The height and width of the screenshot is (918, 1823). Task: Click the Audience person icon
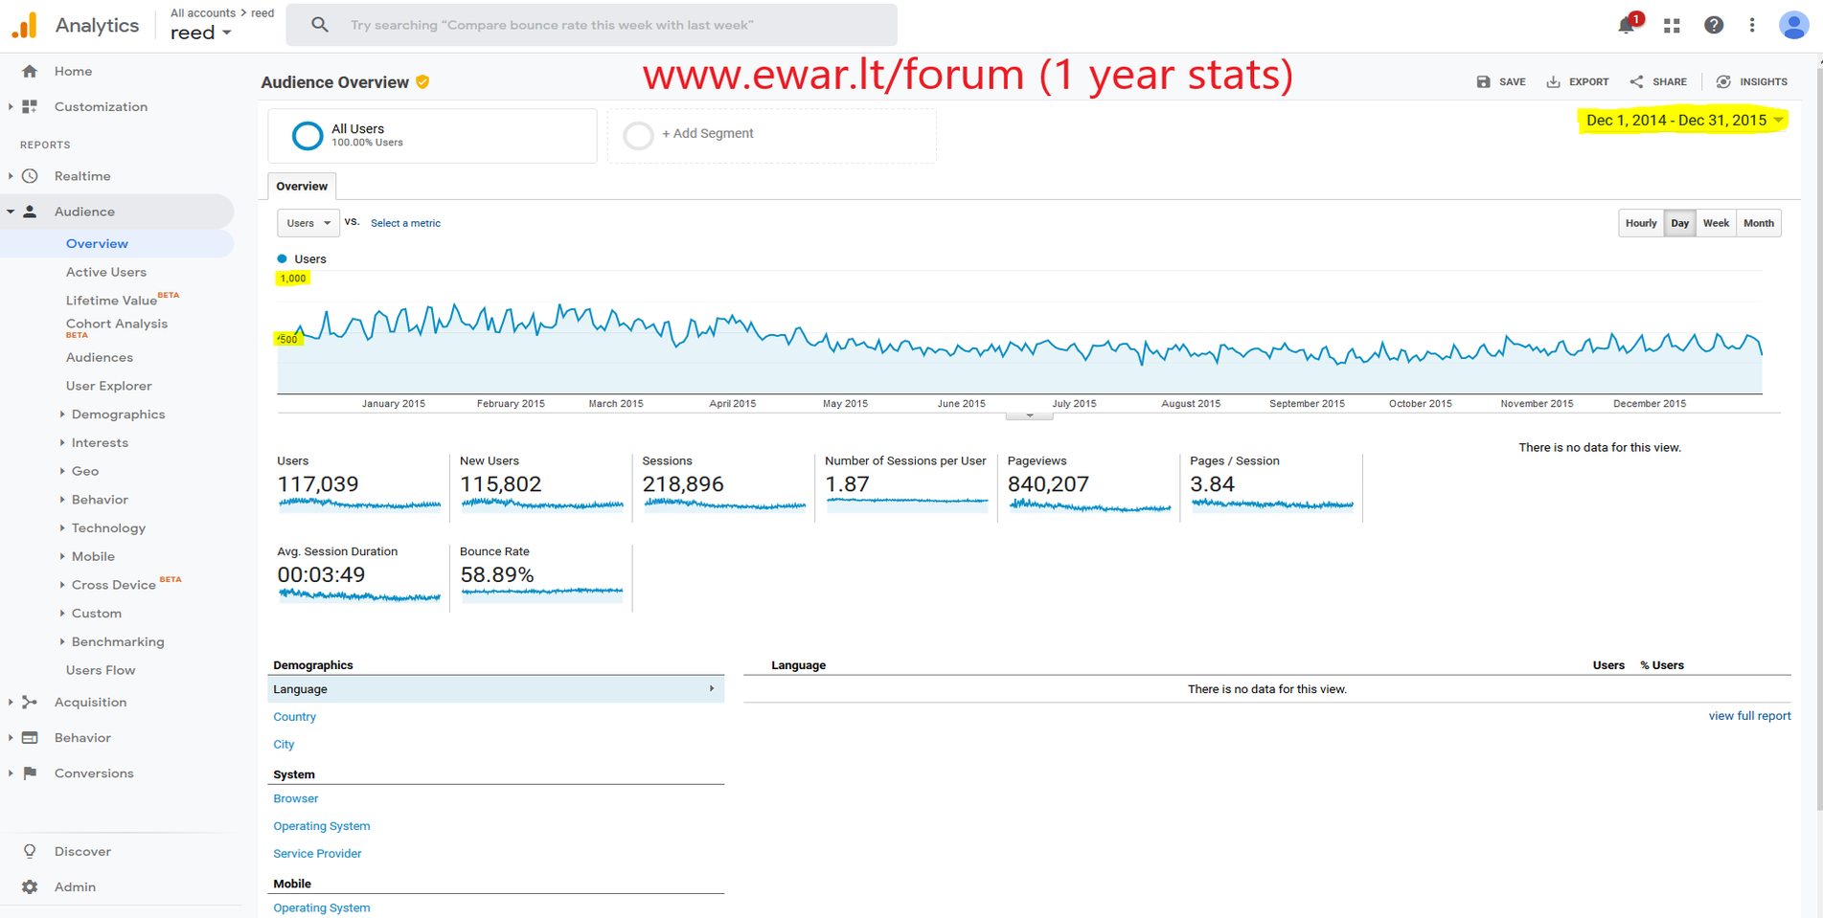click(30, 212)
